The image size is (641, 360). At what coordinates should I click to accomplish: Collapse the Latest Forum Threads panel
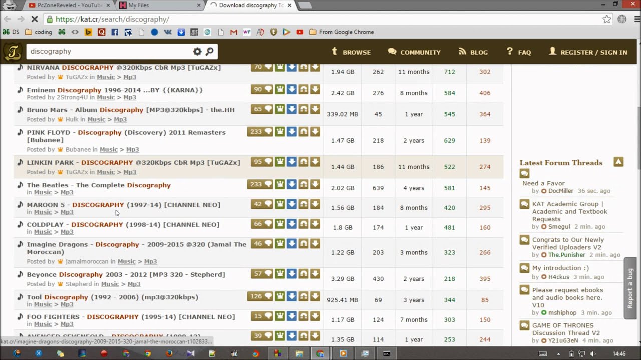pyautogui.click(x=618, y=162)
